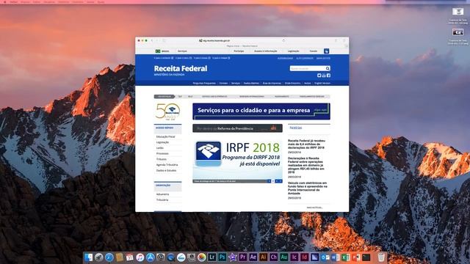Launch Adobe Premiere Pro (Pr) from Dock
This screenshot has width=470, height=264.
pyautogui.click(x=242, y=257)
